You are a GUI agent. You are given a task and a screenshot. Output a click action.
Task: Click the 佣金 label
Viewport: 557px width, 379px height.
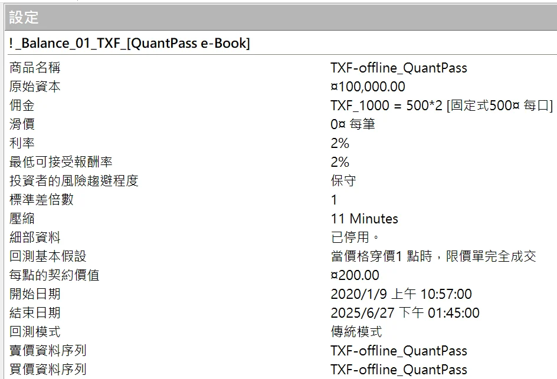[22, 105]
